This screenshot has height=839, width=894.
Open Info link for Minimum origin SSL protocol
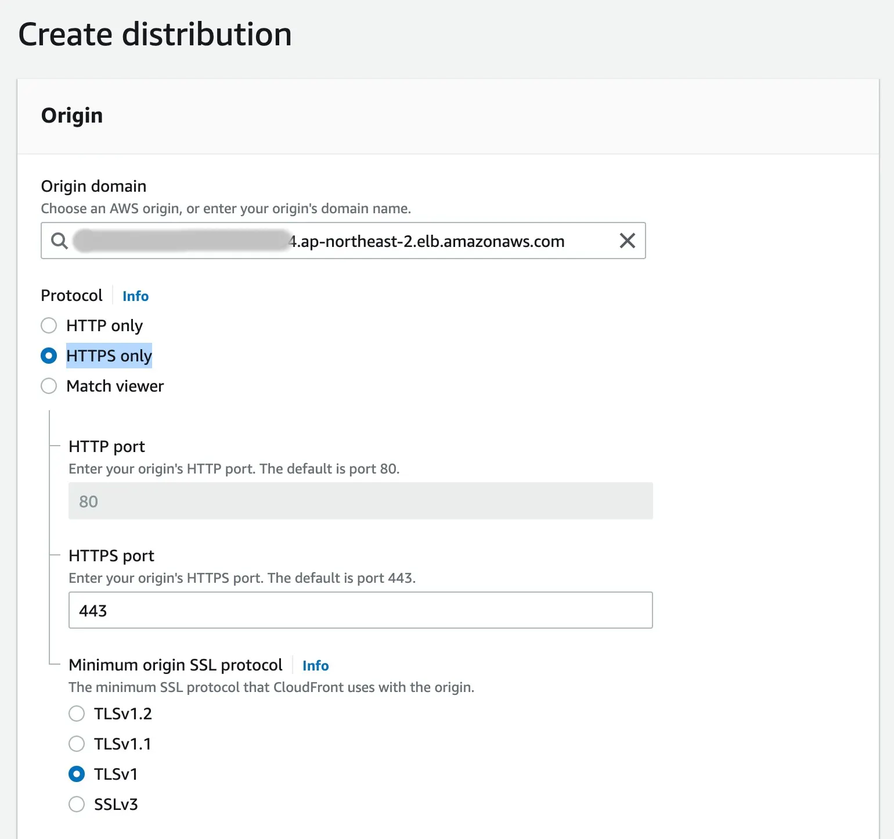point(315,666)
